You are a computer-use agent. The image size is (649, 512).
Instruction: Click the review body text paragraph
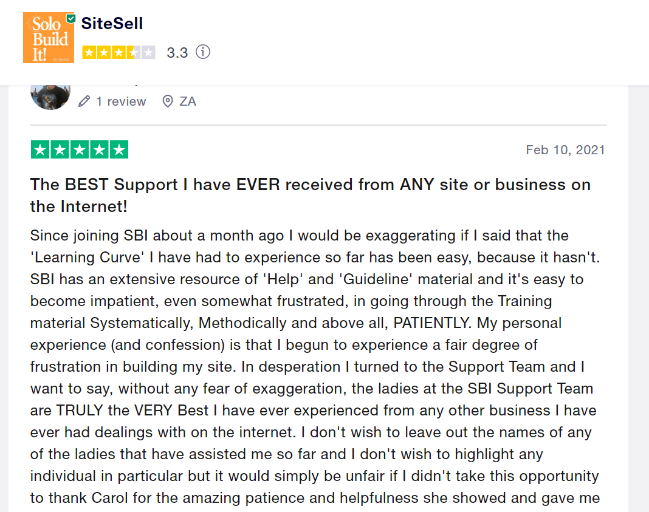click(315, 366)
